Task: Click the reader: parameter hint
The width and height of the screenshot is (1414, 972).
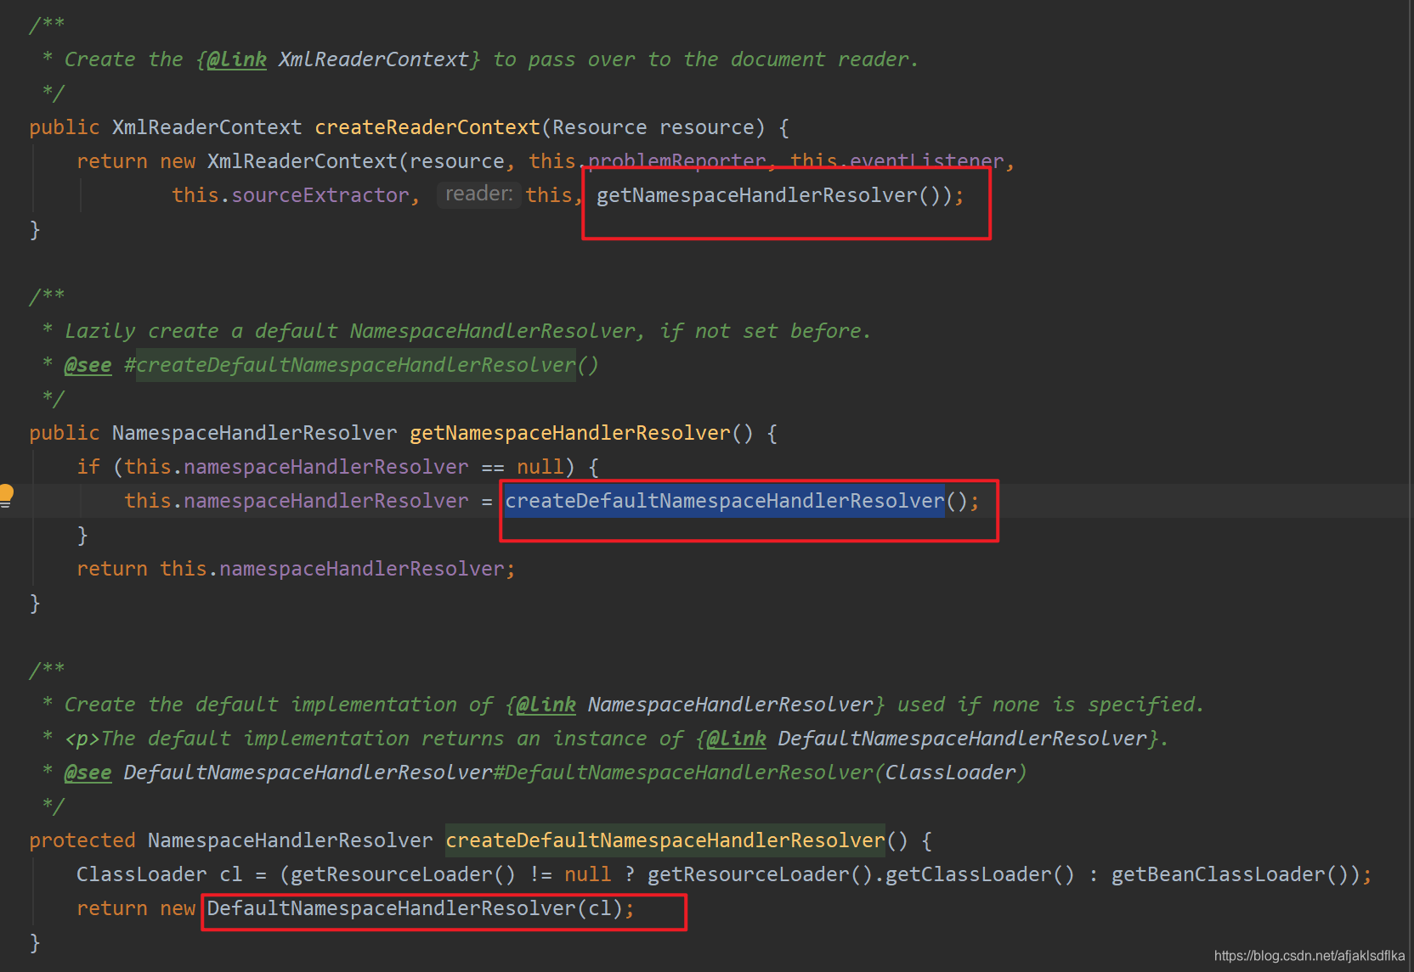Action: coord(478,194)
